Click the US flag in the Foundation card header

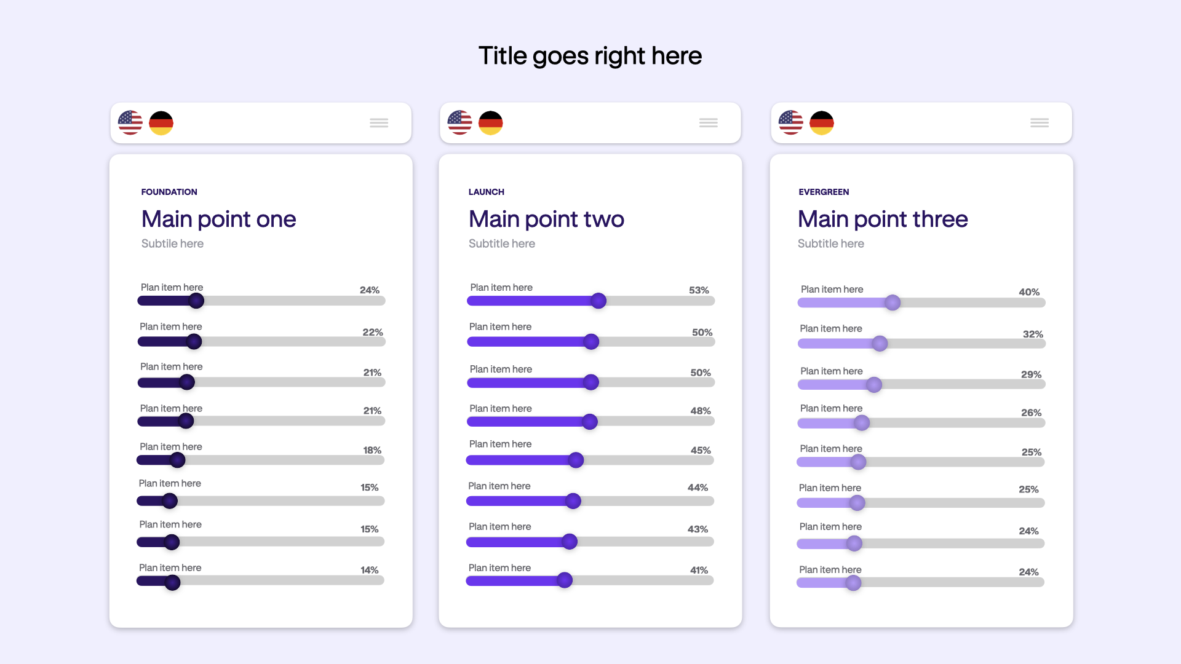[x=130, y=123]
